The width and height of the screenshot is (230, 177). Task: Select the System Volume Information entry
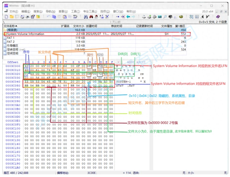click(25, 34)
